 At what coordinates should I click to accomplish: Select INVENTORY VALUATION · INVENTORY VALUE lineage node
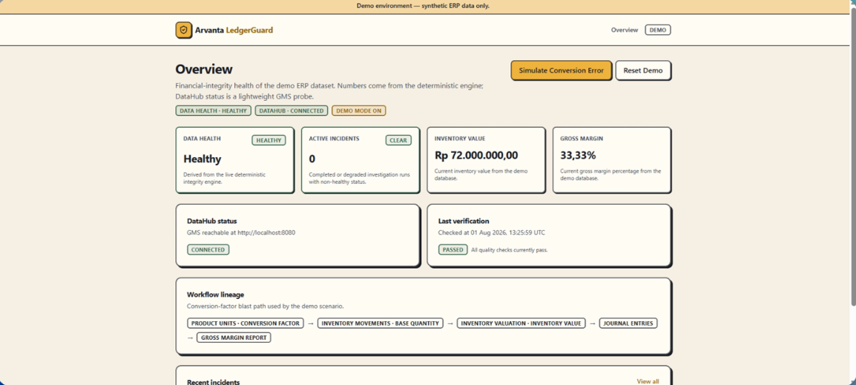521,323
